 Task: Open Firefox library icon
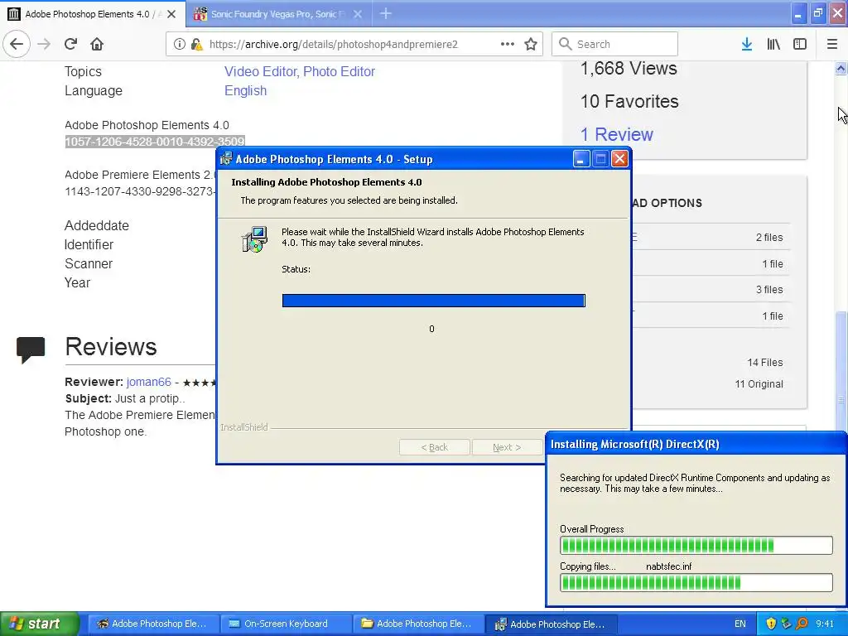(x=773, y=44)
